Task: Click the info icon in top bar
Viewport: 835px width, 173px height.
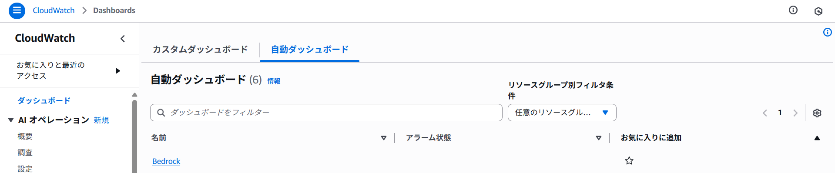Action: coord(793,10)
